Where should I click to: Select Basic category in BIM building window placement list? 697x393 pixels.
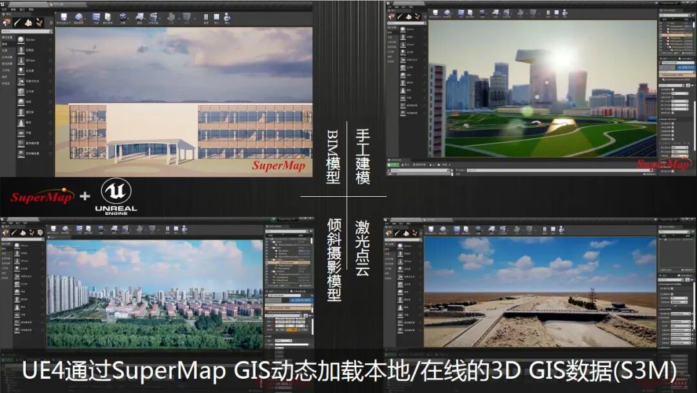point(5,44)
